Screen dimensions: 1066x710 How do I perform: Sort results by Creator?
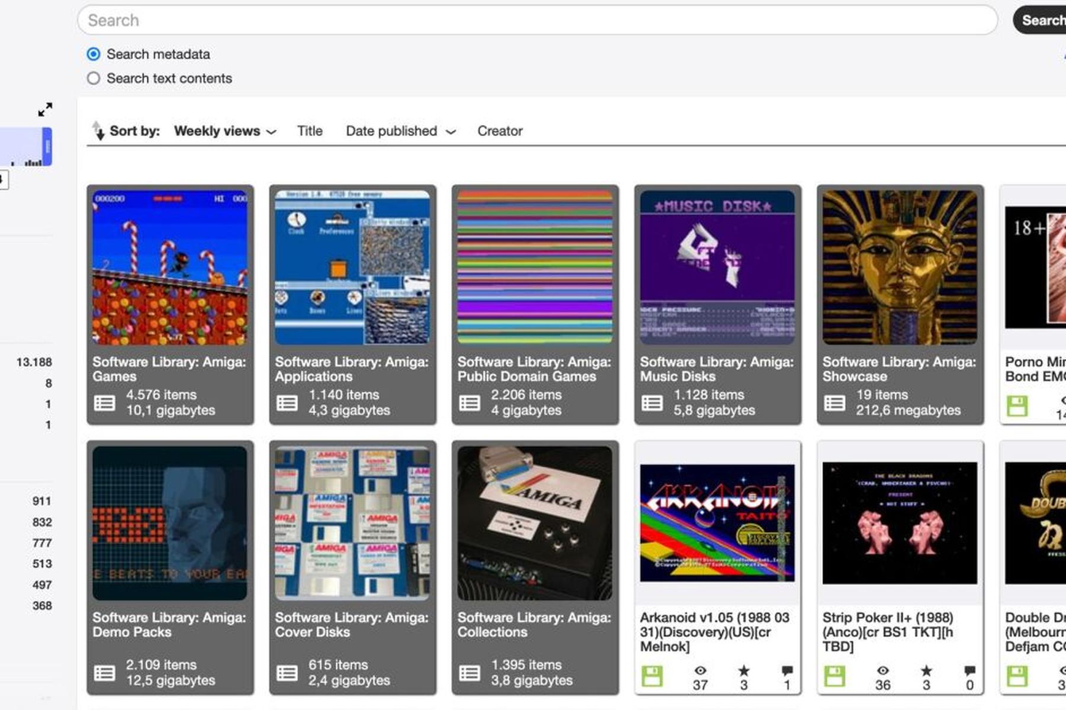[500, 131]
